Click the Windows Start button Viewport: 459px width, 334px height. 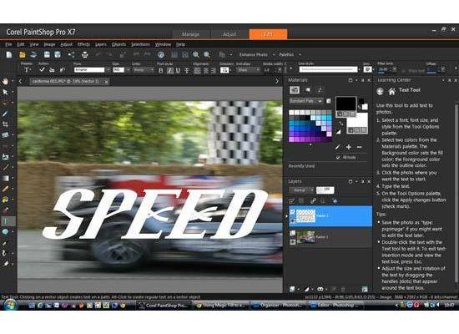[x=10, y=305]
